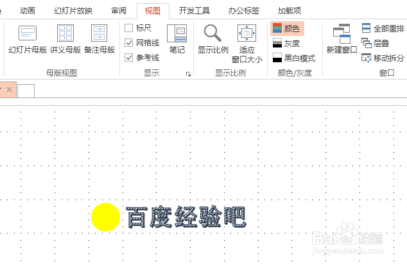Viewport: 407px width, 265px height.
Task: Switch to the 开发工具 tab
Action: pos(194,11)
